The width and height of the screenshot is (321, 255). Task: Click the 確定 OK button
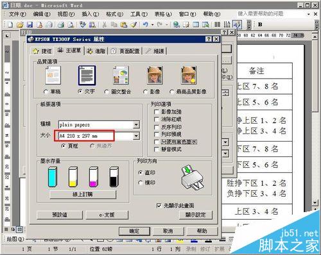[x=134, y=231]
